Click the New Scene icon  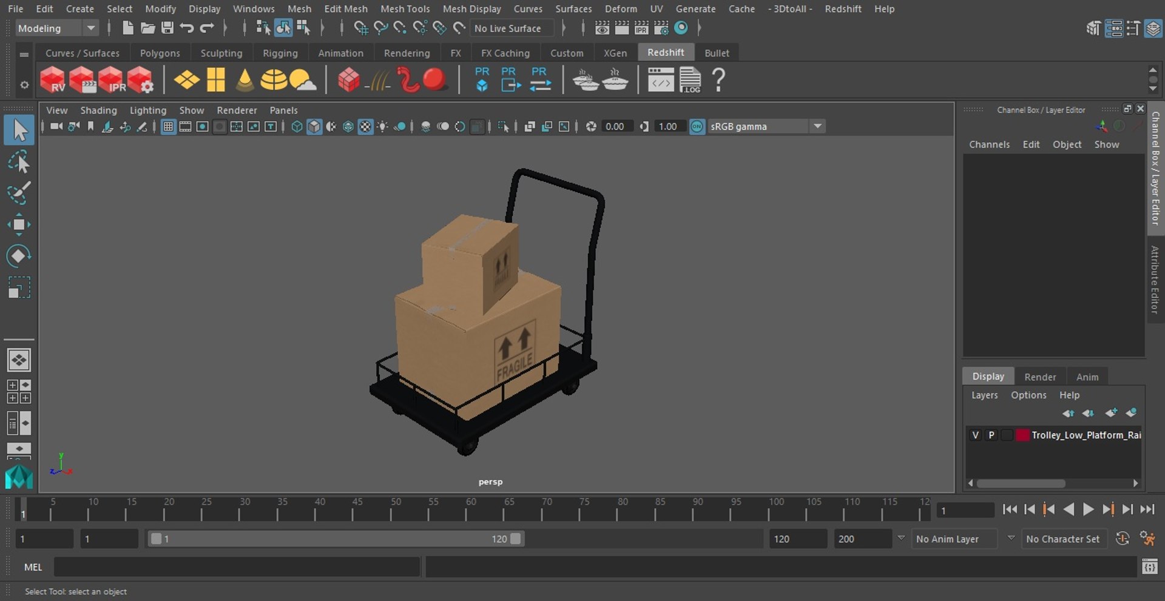coord(127,28)
